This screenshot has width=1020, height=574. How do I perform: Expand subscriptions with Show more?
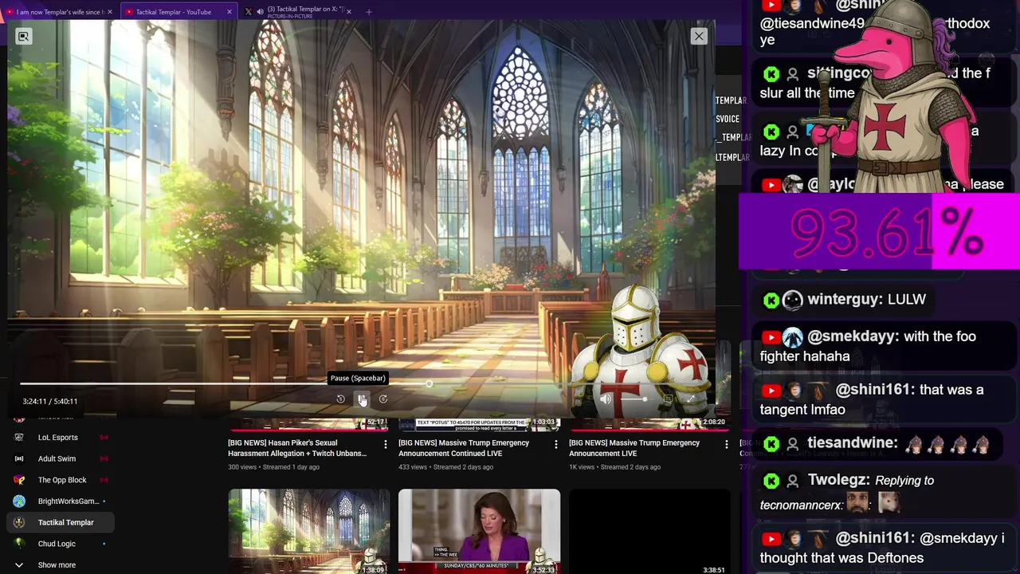click(61, 565)
